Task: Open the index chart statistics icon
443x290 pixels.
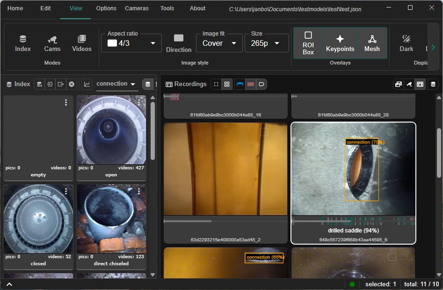Action: (x=87, y=84)
